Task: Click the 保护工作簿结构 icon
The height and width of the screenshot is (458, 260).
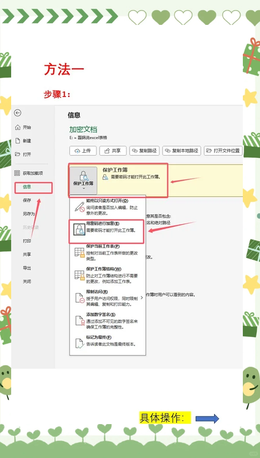Action: (x=79, y=275)
